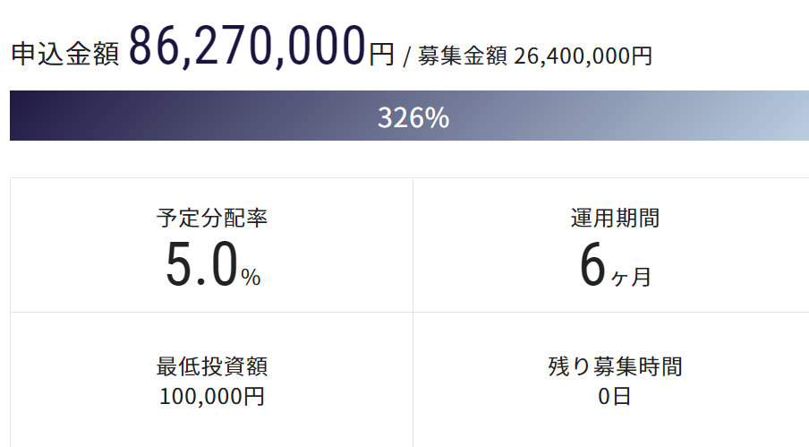Click the 申込金額 label
809x447 pixels.
coord(64,55)
